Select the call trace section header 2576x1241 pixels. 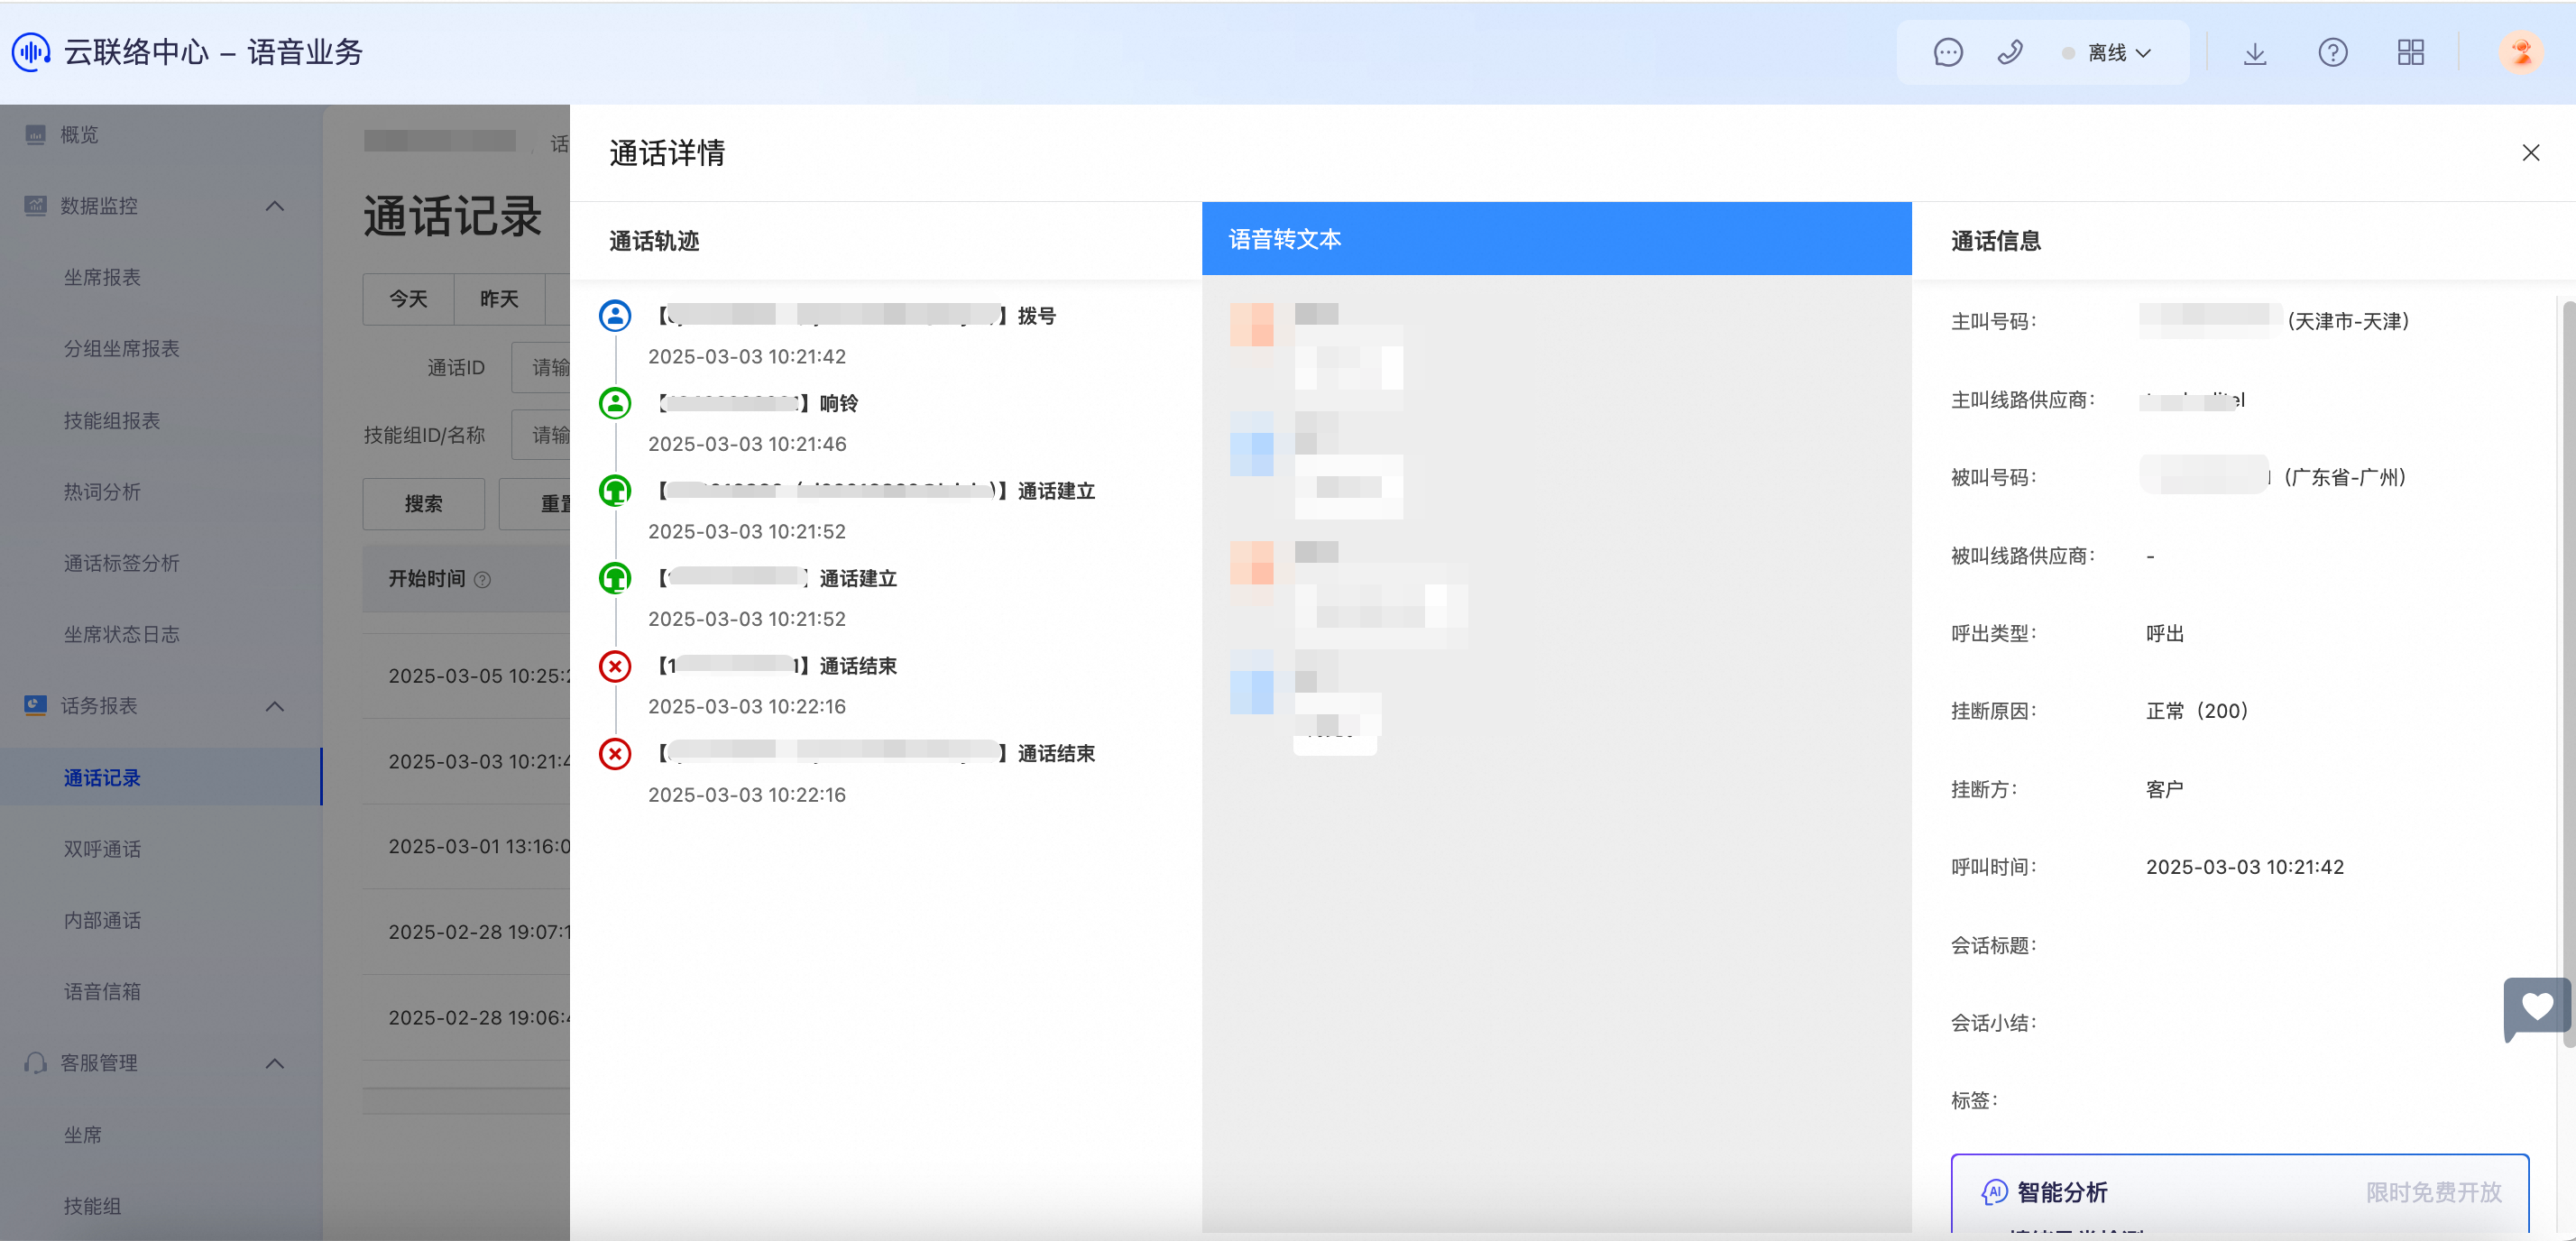point(654,241)
